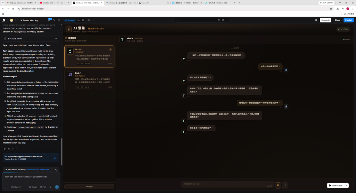
Task: Switch to the Preview tab
Action: coord(70,20)
